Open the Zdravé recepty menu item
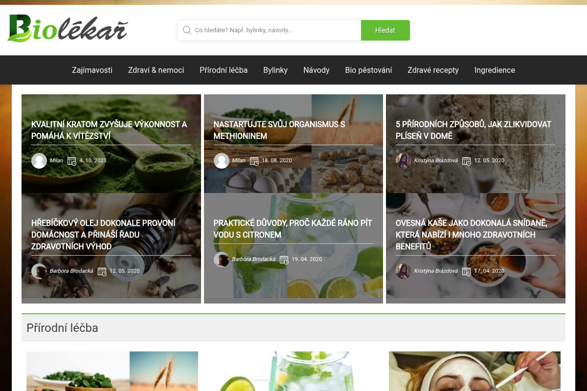This screenshot has height=391, width=587. 433,70
